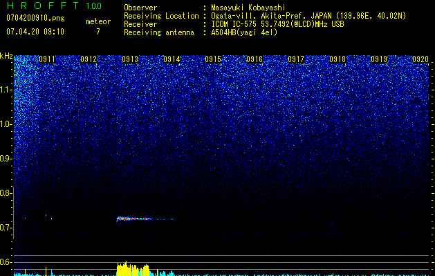Click the antenna value A504HB(yagi 4el)
The image size is (435, 276).
244,32
